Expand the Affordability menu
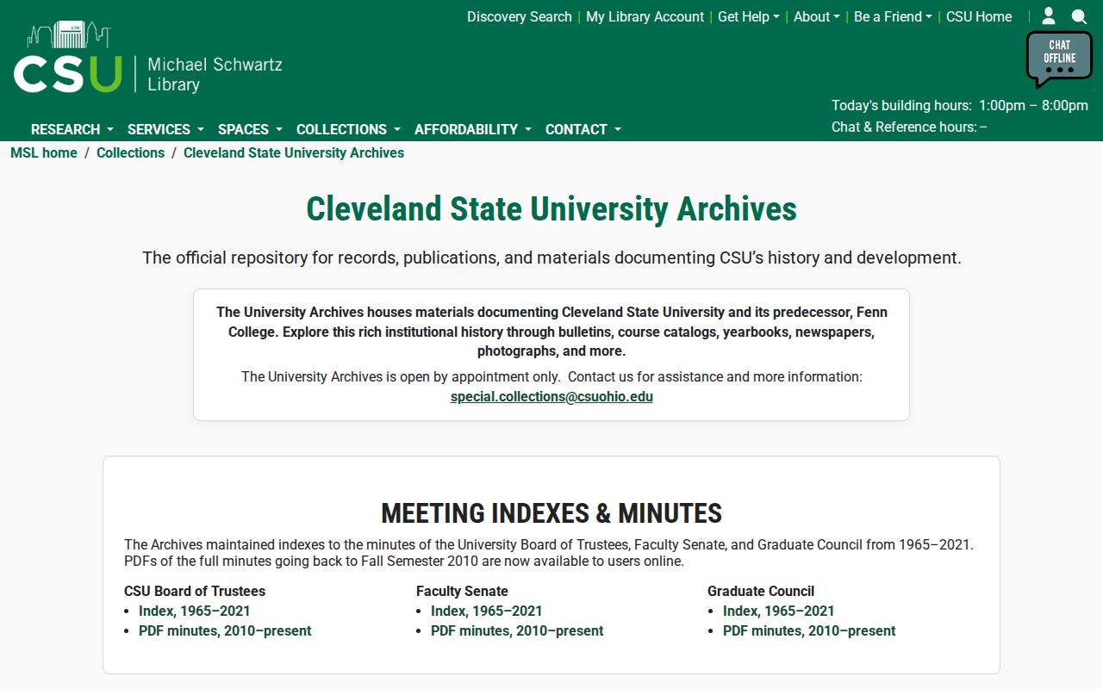 (473, 129)
